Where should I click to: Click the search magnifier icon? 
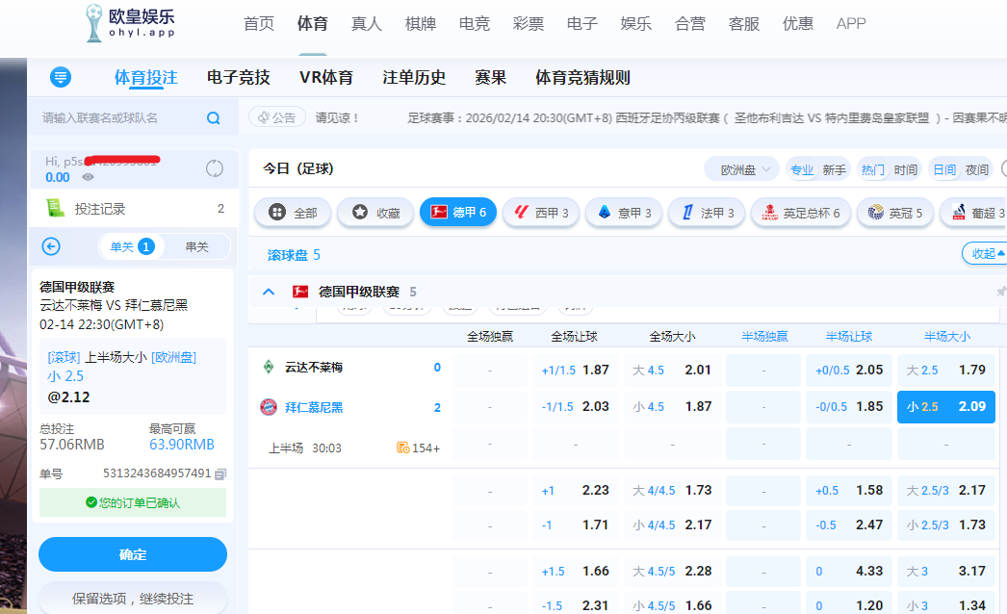click(213, 118)
